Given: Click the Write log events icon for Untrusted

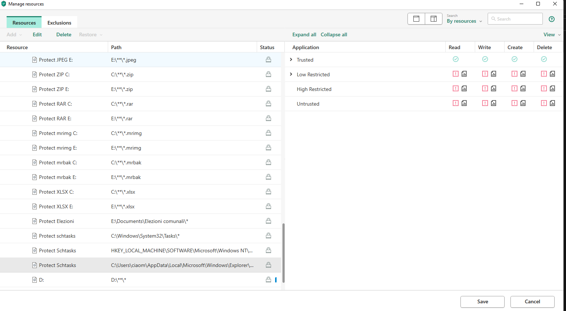Looking at the screenshot, I should tap(494, 103).
